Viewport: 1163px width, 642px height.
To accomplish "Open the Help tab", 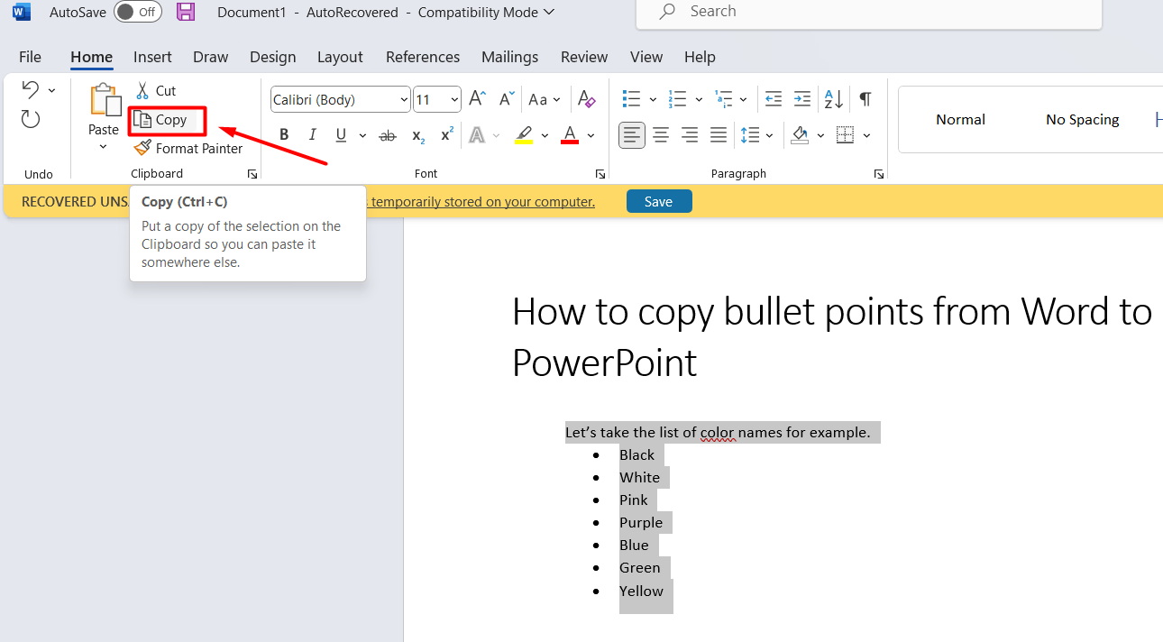I will coord(700,57).
